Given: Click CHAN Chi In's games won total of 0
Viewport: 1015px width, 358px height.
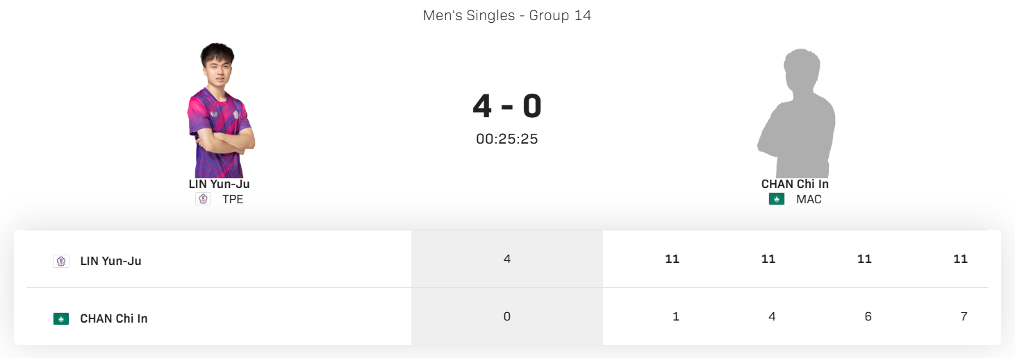Looking at the screenshot, I should pyautogui.click(x=507, y=316).
